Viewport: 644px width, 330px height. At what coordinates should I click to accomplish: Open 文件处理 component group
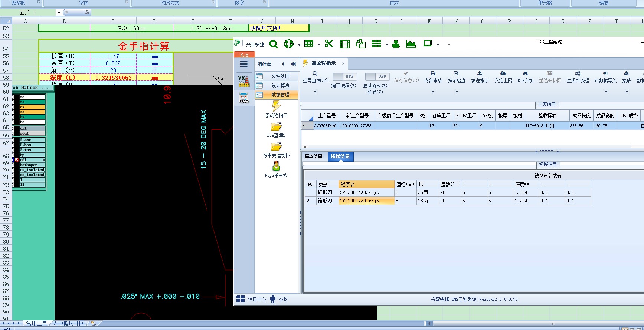277,76
